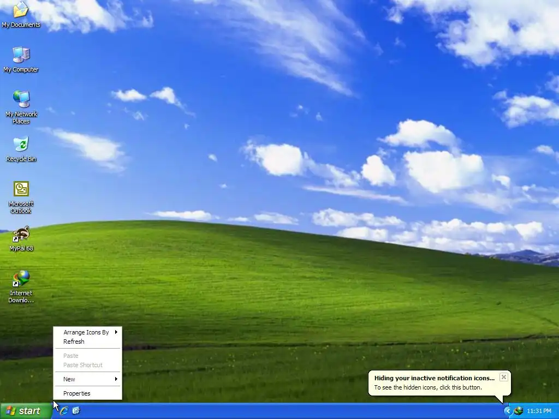Select the My Network Places icon
This screenshot has width=559, height=419.
tap(21, 107)
